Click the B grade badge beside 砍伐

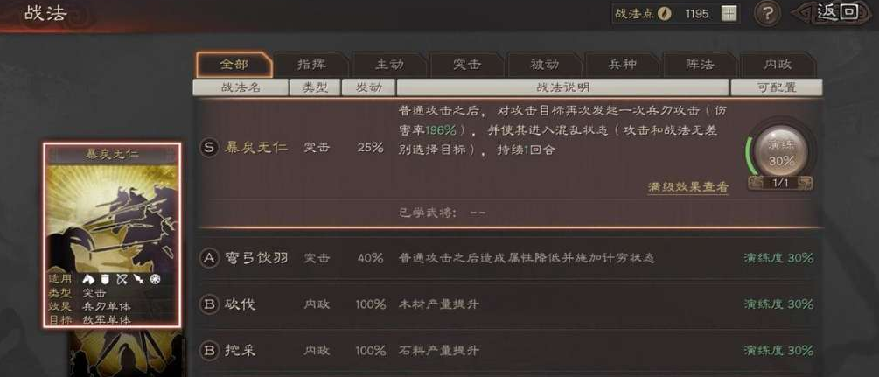209,304
